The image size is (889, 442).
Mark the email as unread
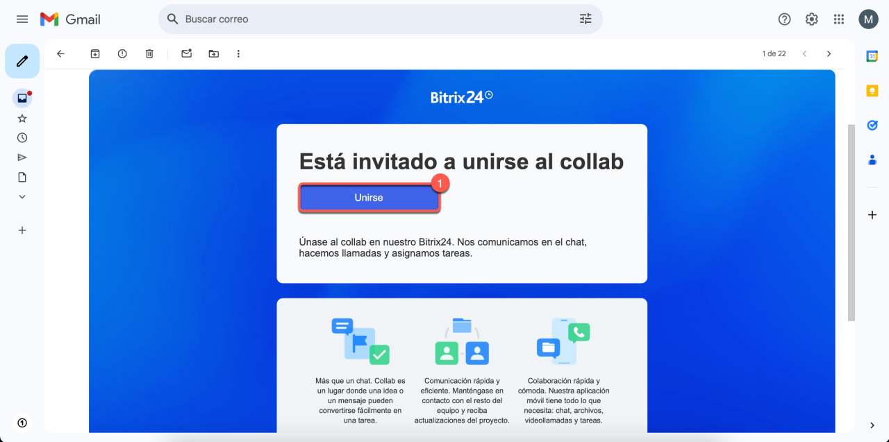[x=186, y=53]
